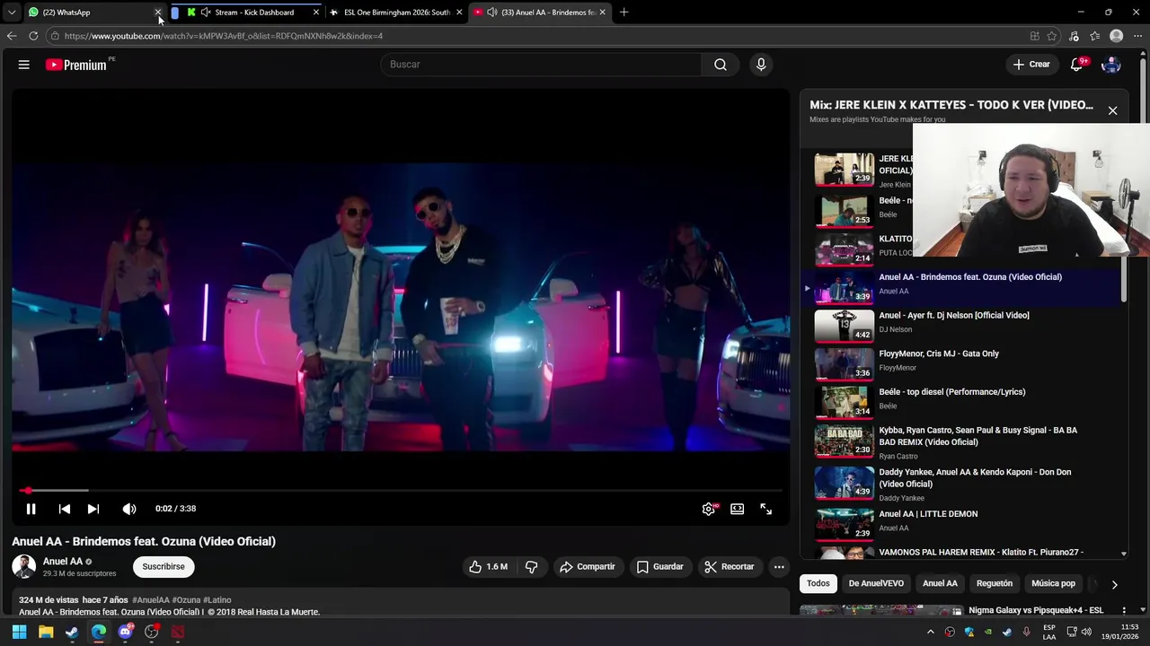Select the Todos filter chip
This screenshot has width=1150, height=646.
[818, 583]
